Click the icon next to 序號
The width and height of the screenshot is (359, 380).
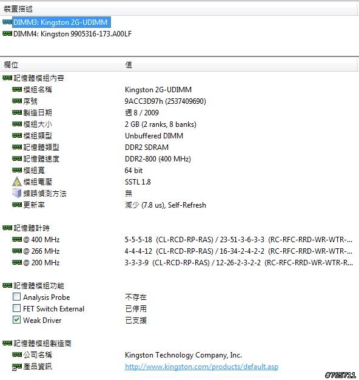click(x=17, y=101)
